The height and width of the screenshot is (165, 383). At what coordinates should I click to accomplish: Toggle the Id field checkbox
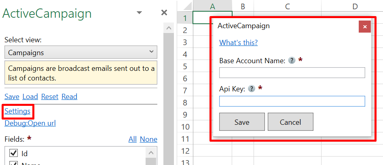coord(13,153)
